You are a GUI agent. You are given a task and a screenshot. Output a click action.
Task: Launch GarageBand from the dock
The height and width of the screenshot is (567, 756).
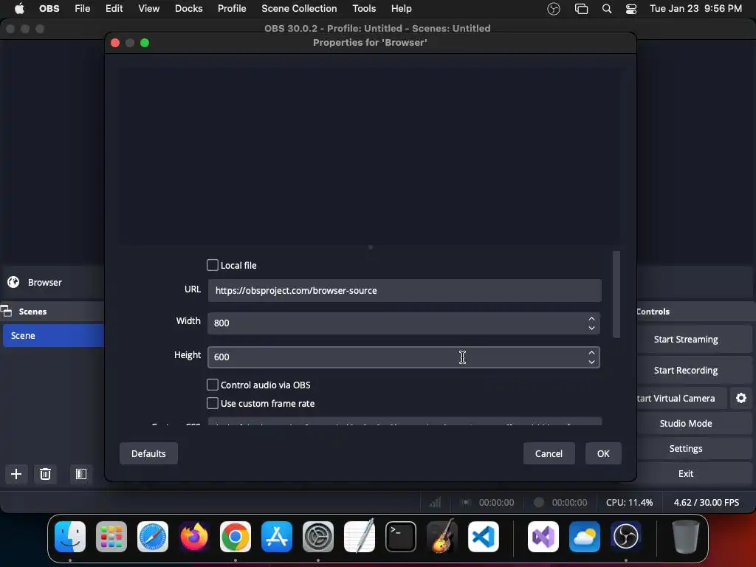pos(442,536)
